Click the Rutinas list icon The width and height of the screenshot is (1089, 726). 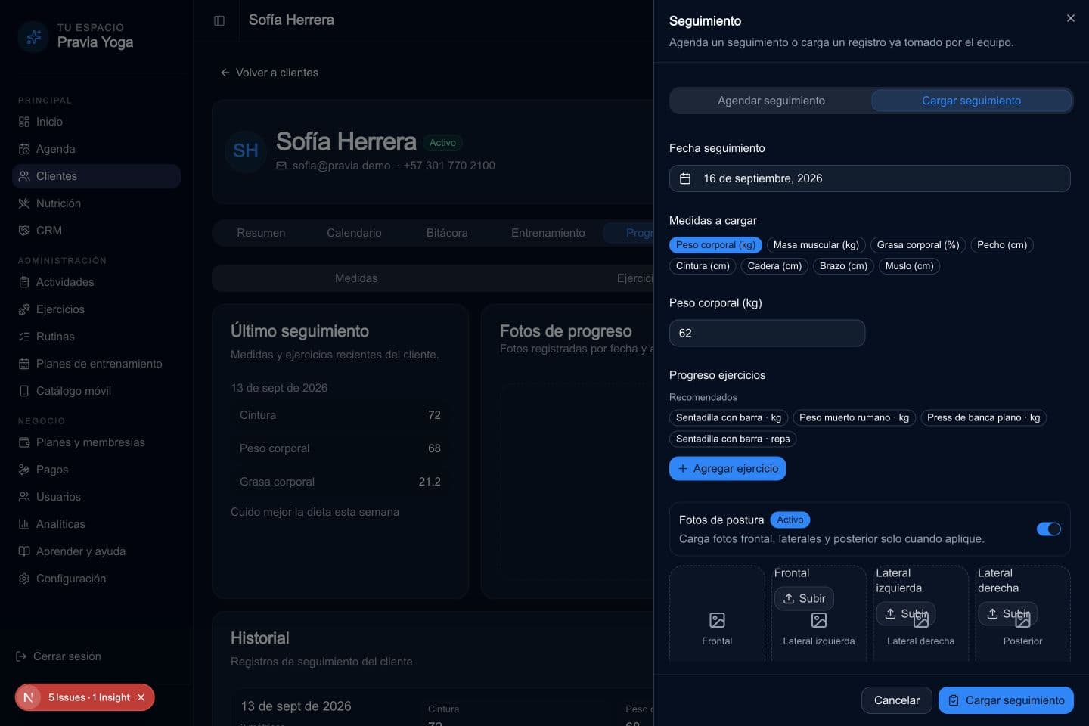[x=24, y=337]
